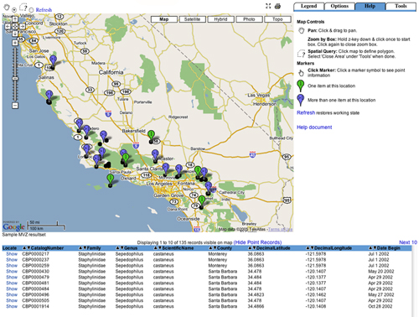Click the Locate column header
Image resolution: width=419 pixels, height=317 pixels.
point(9,248)
